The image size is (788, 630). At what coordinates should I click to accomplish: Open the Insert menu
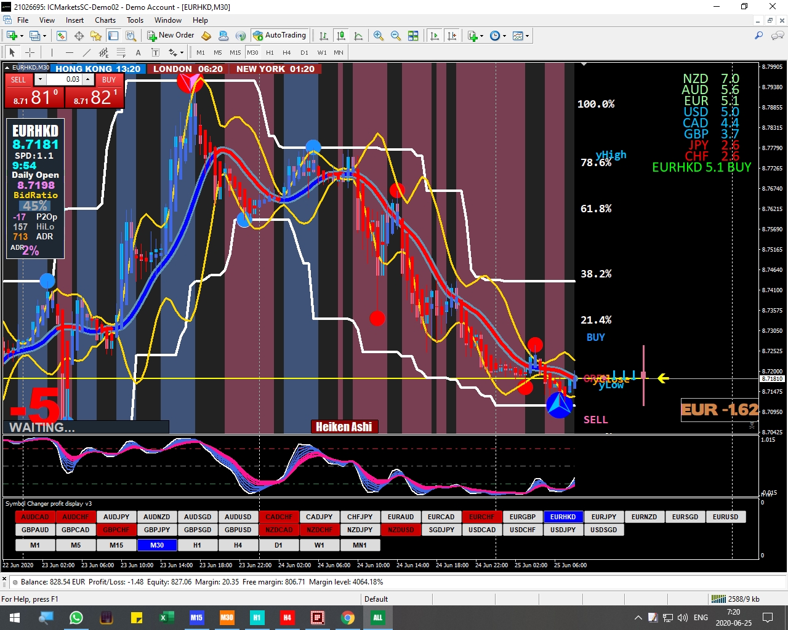[74, 20]
